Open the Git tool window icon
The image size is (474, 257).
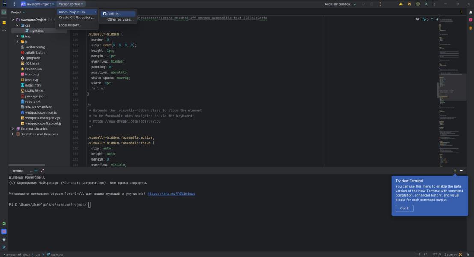pyautogui.click(x=4, y=247)
